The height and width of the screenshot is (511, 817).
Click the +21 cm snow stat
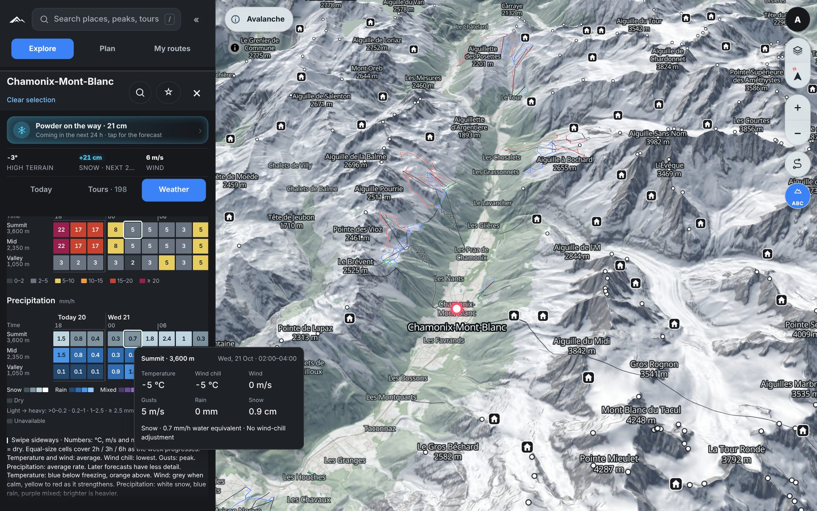107,162
